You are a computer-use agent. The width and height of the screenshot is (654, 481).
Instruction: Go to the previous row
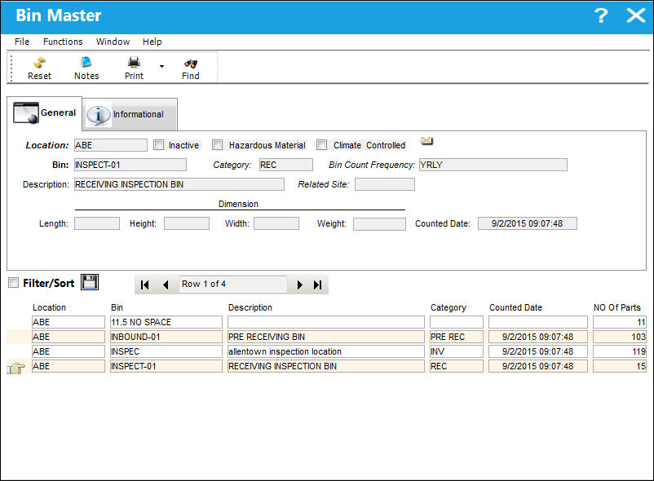point(166,285)
